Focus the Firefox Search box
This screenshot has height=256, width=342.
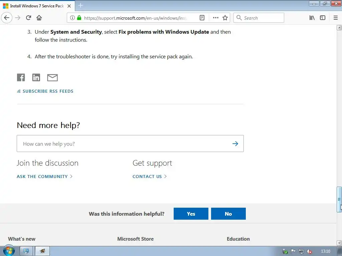(259, 18)
